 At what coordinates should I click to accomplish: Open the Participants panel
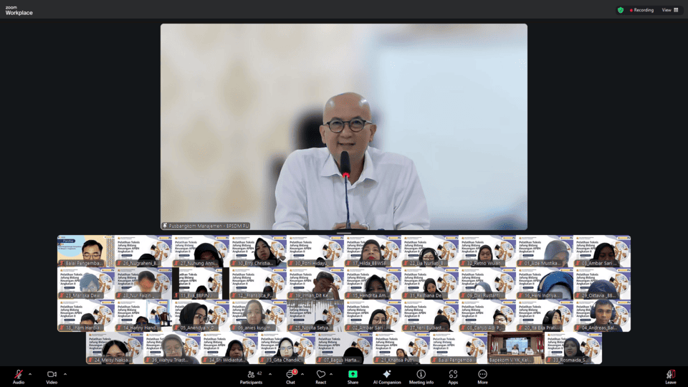251,376
